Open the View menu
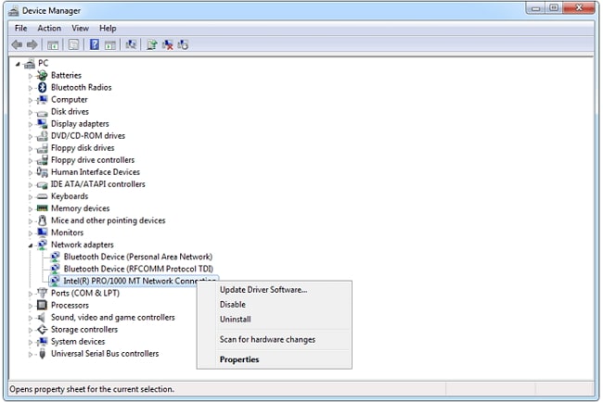Screen dimensions: 603x402 pos(80,28)
